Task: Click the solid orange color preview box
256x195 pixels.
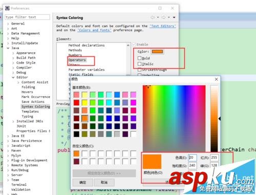Action: coord(152,162)
